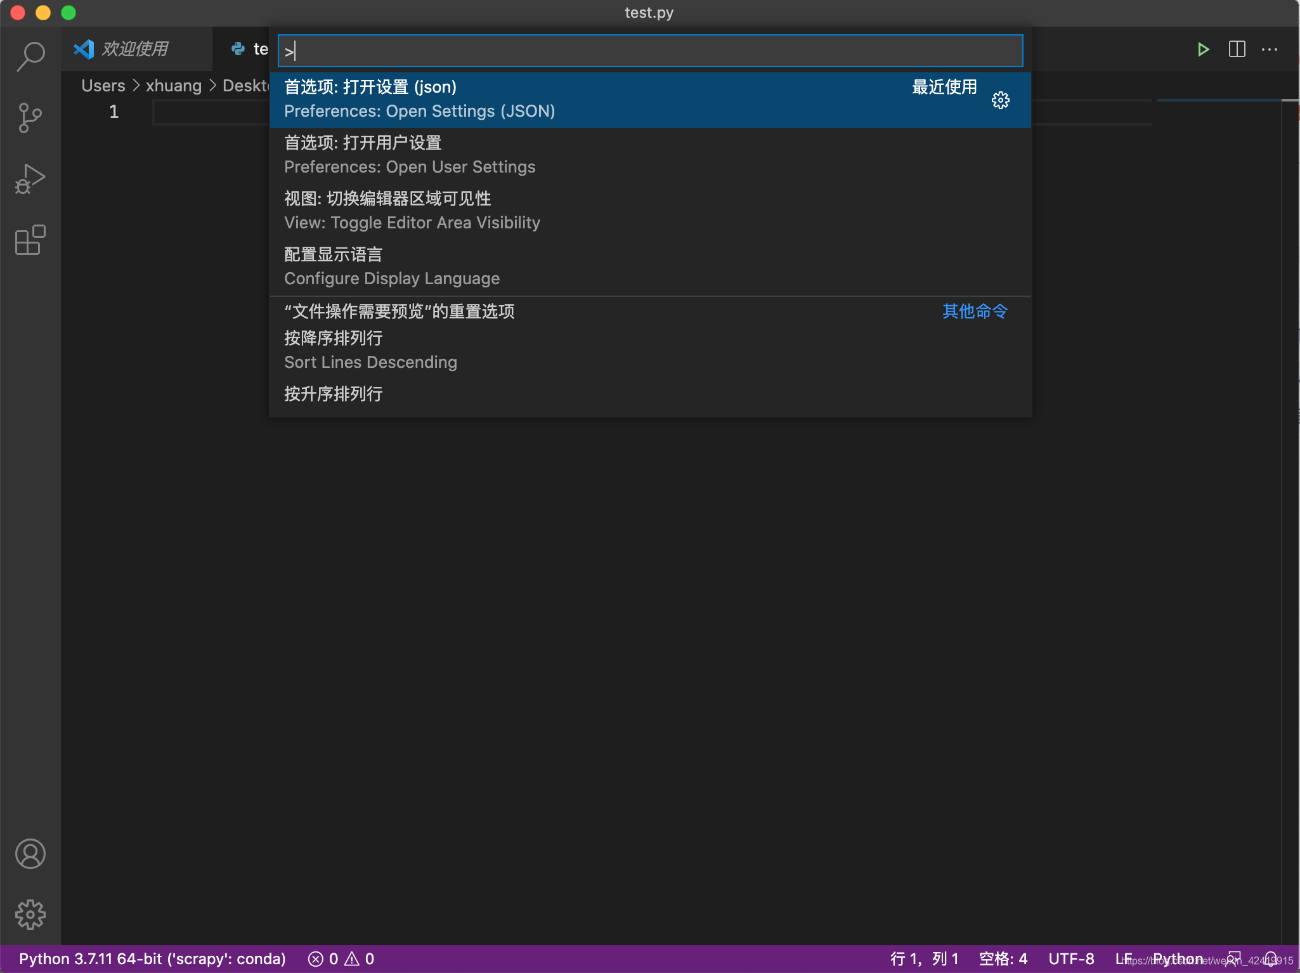Select the test.py editor tab
The image size is (1300, 973).
click(x=250, y=49)
